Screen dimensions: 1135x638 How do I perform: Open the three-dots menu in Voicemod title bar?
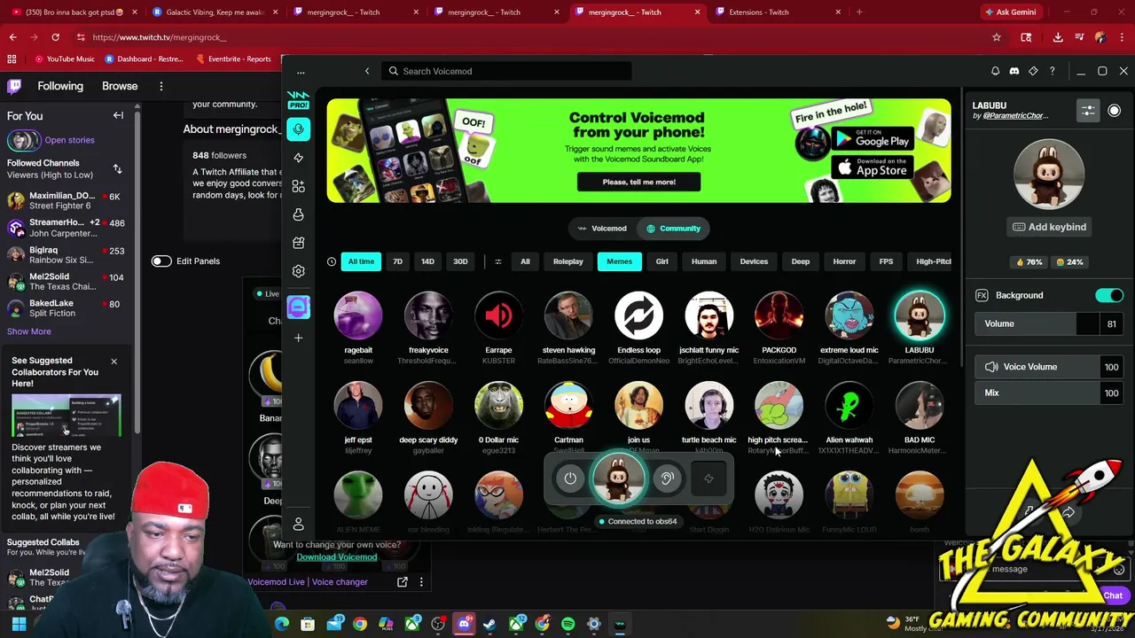click(x=301, y=71)
